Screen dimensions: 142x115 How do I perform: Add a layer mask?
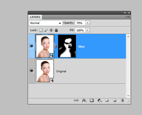(92, 101)
